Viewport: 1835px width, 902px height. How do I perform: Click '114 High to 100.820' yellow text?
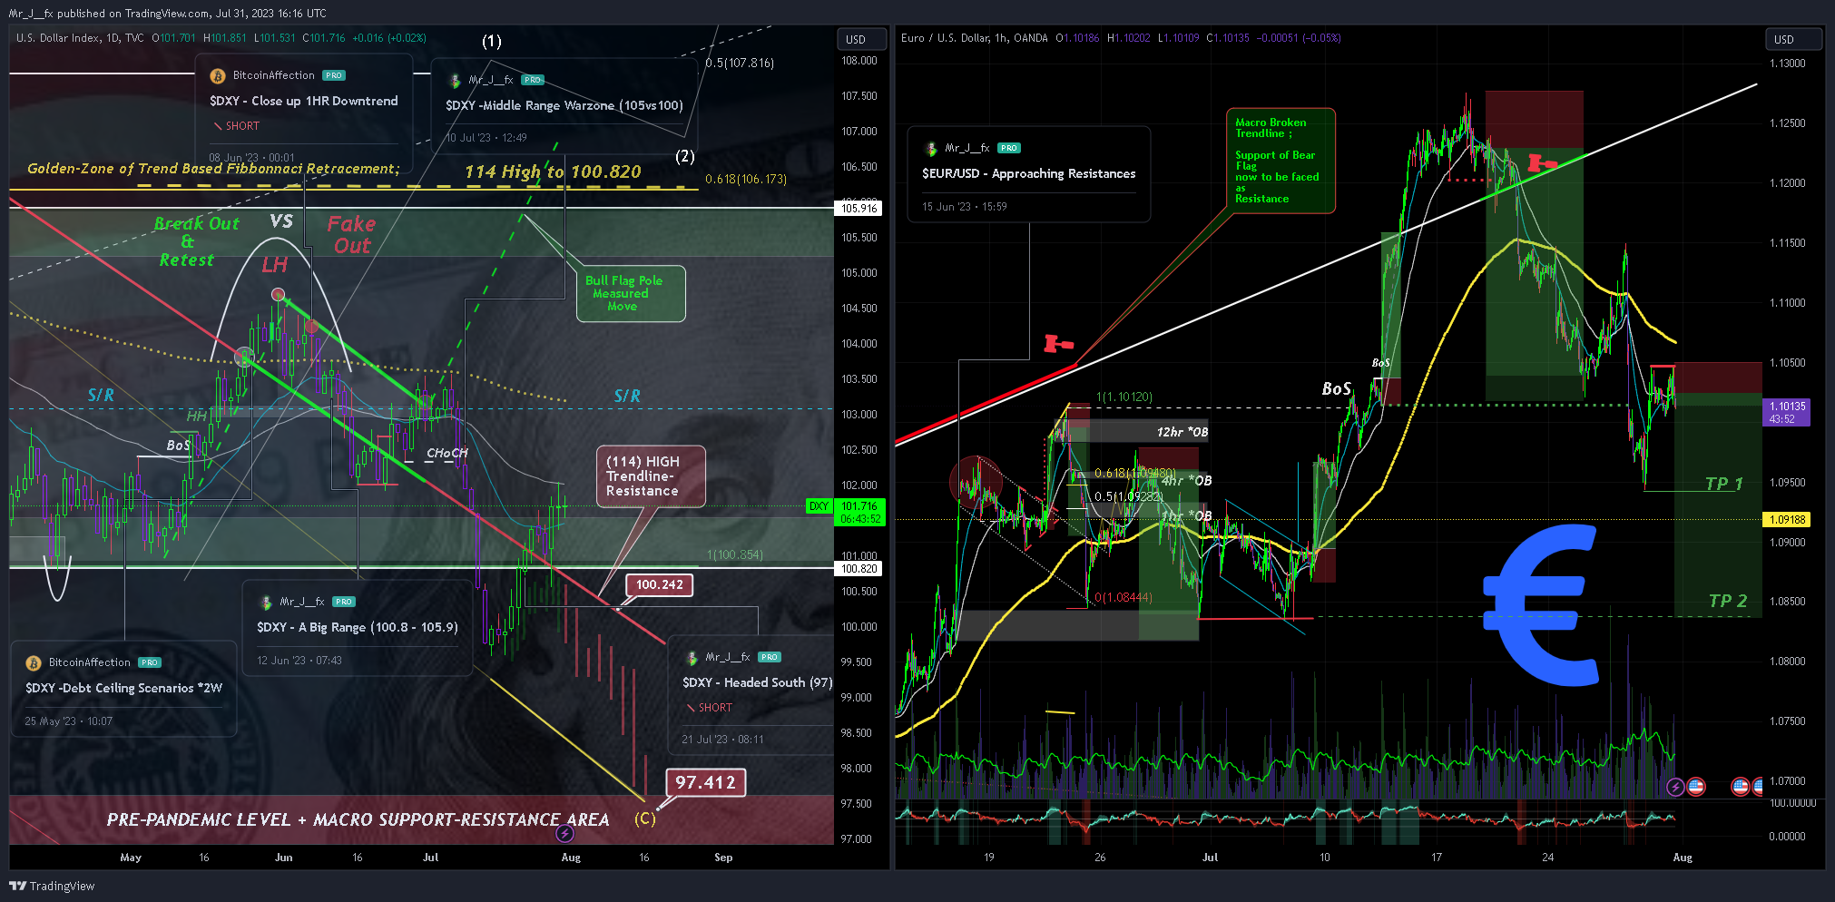553,172
